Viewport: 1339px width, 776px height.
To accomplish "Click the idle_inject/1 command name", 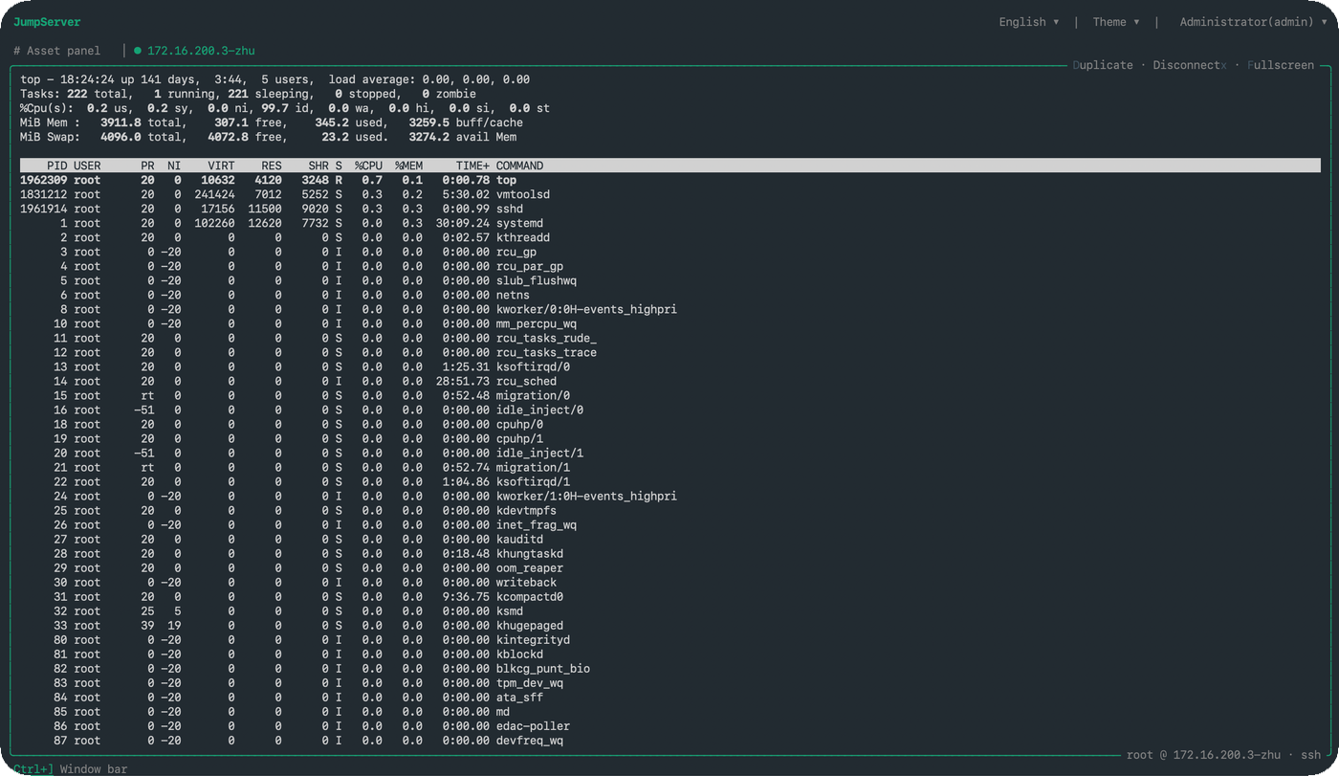I will point(539,453).
